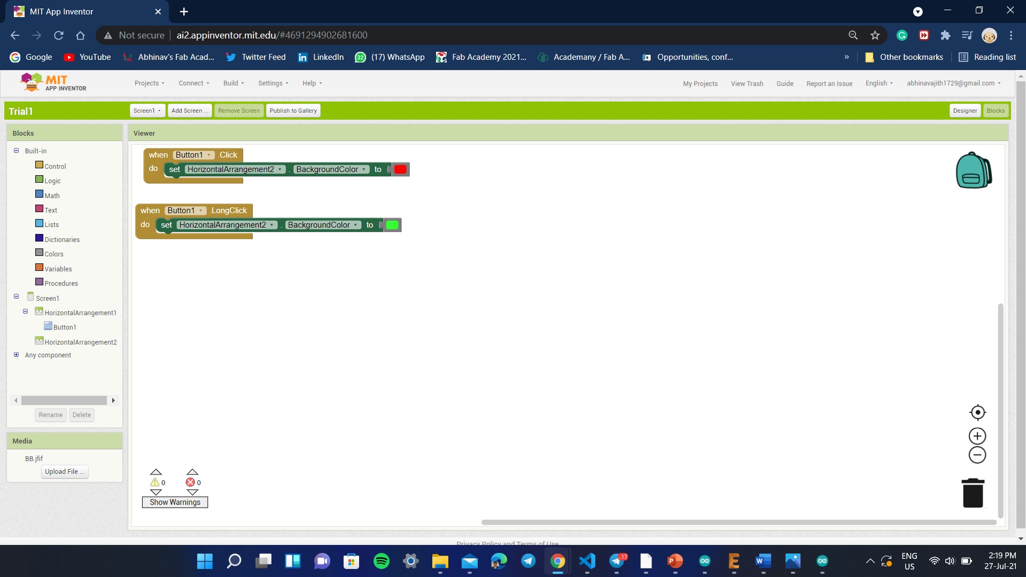Click the Add Screen button

(x=190, y=111)
